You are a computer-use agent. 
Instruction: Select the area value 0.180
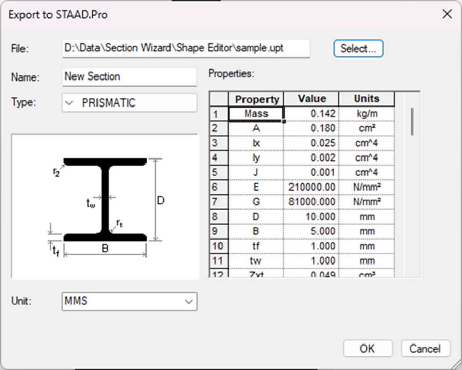point(311,128)
